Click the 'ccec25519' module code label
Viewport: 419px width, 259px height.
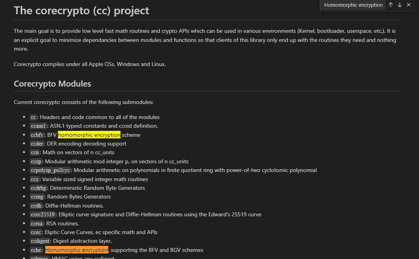pos(43,214)
